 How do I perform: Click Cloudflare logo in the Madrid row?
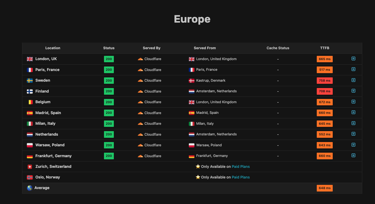pos(140,113)
